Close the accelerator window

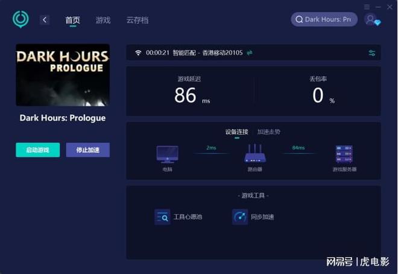[x=390, y=7]
